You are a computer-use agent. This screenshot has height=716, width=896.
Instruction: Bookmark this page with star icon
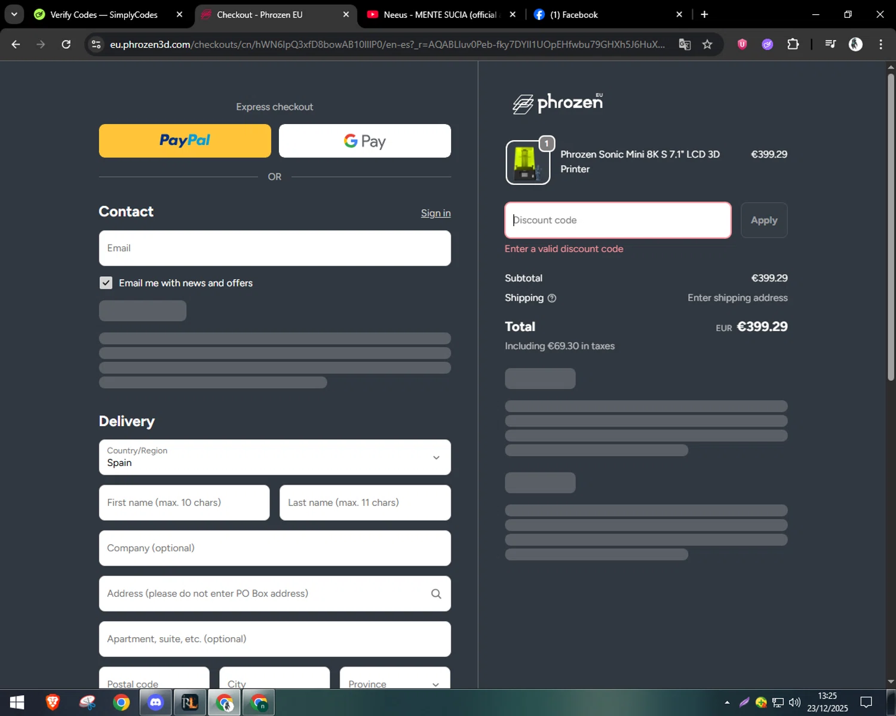coord(707,44)
